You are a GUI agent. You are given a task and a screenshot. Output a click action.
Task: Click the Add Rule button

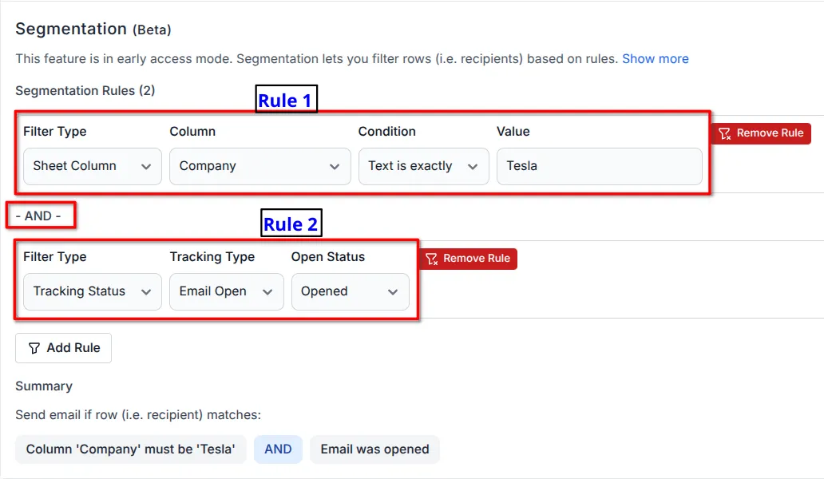pos(63,347)
